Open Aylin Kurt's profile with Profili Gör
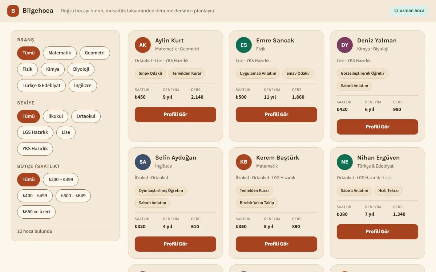 (175, 115)
